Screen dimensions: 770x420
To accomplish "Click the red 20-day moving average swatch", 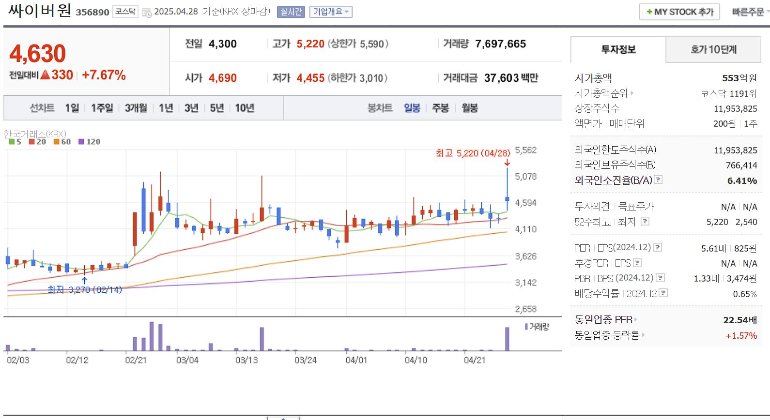I will coord(31,142).
